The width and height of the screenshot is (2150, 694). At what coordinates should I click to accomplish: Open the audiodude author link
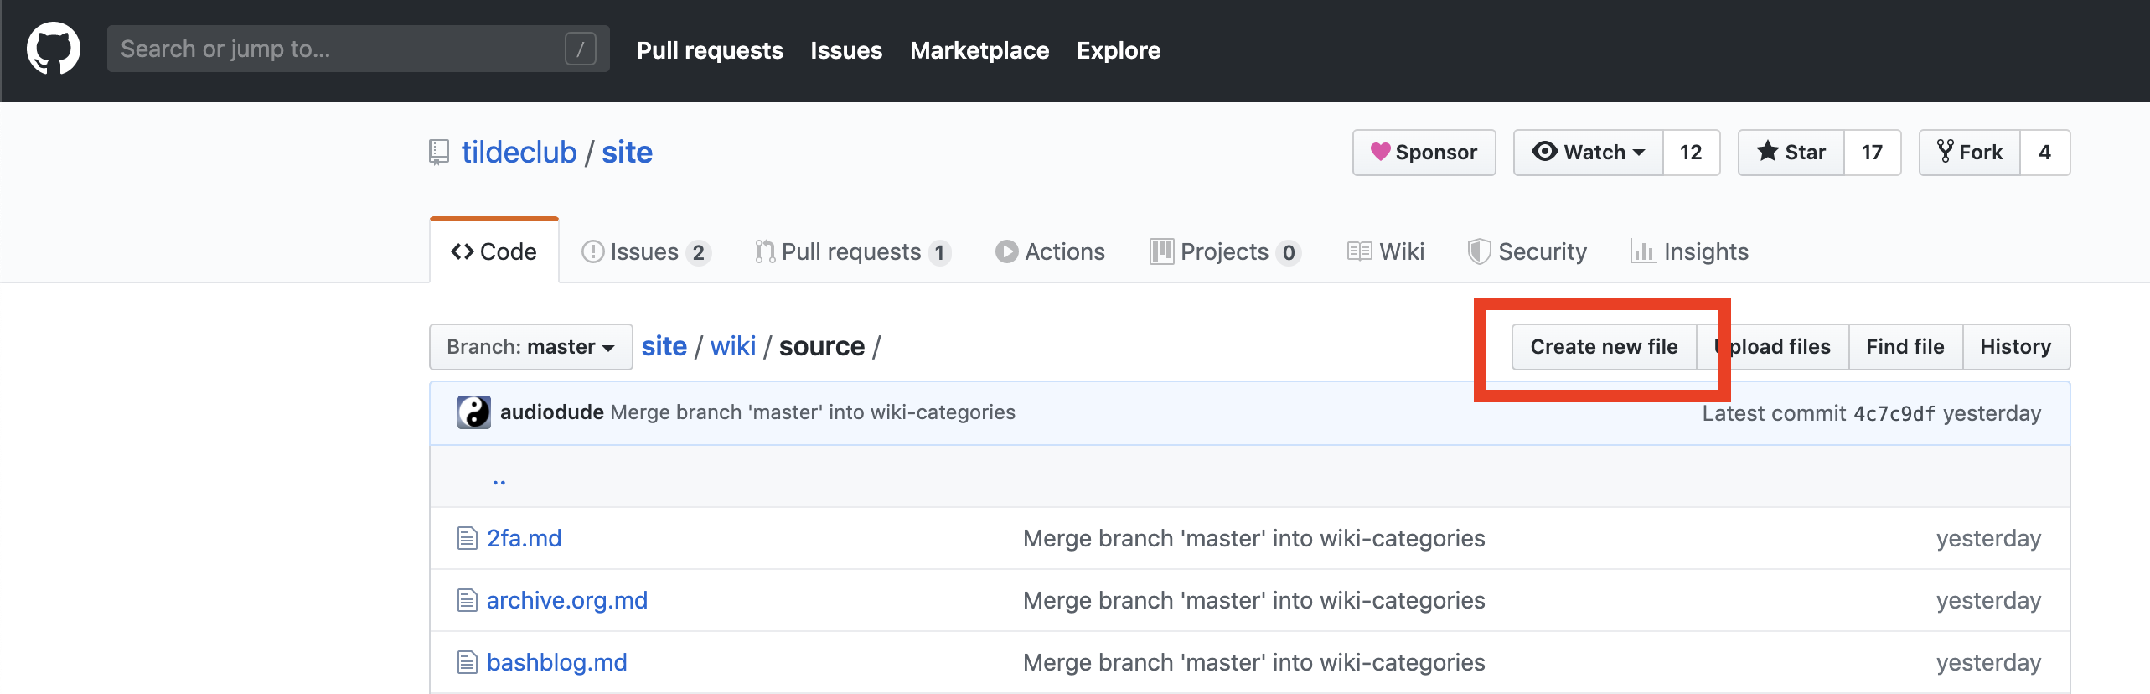(552, 412)
